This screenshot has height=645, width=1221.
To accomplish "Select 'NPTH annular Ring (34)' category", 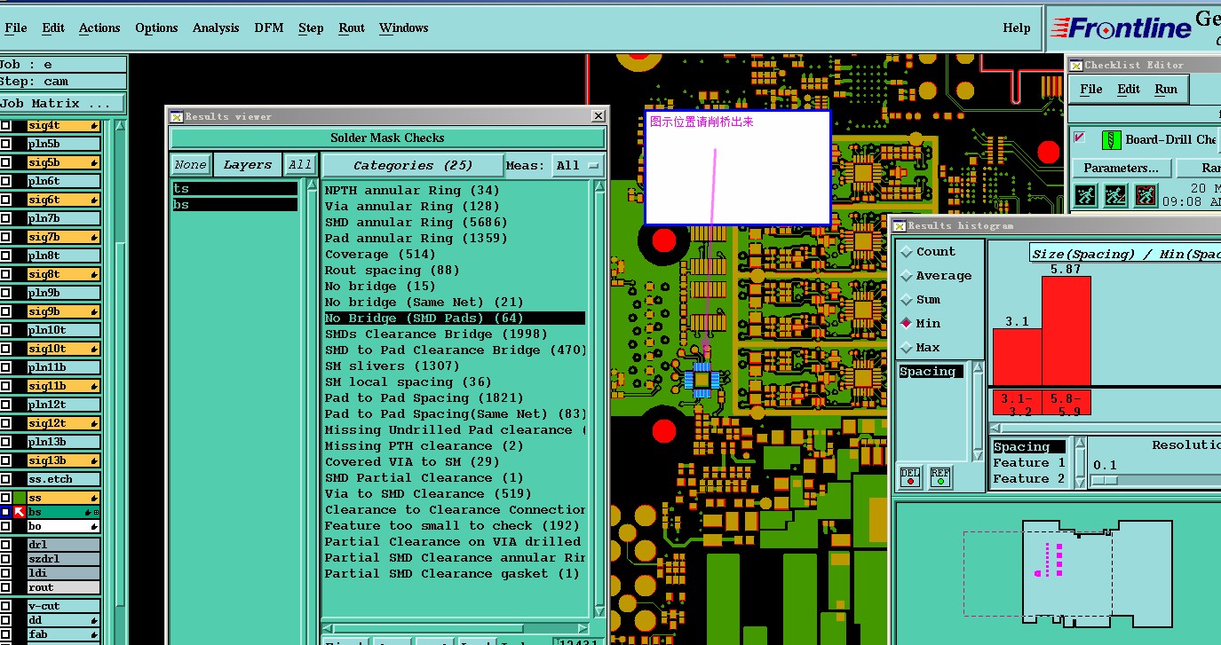I will [x=412, y=190].
